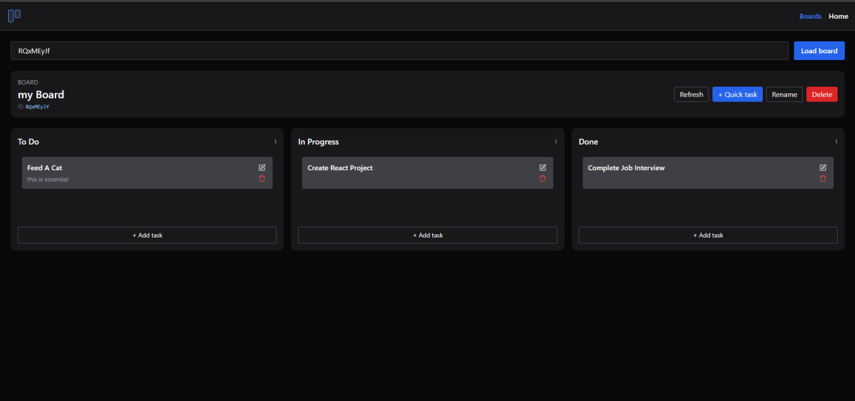This screenshot has width=855, height=401.
Task: Click the delete trash icon on Create React Project
Action: [x=542, y=178]
